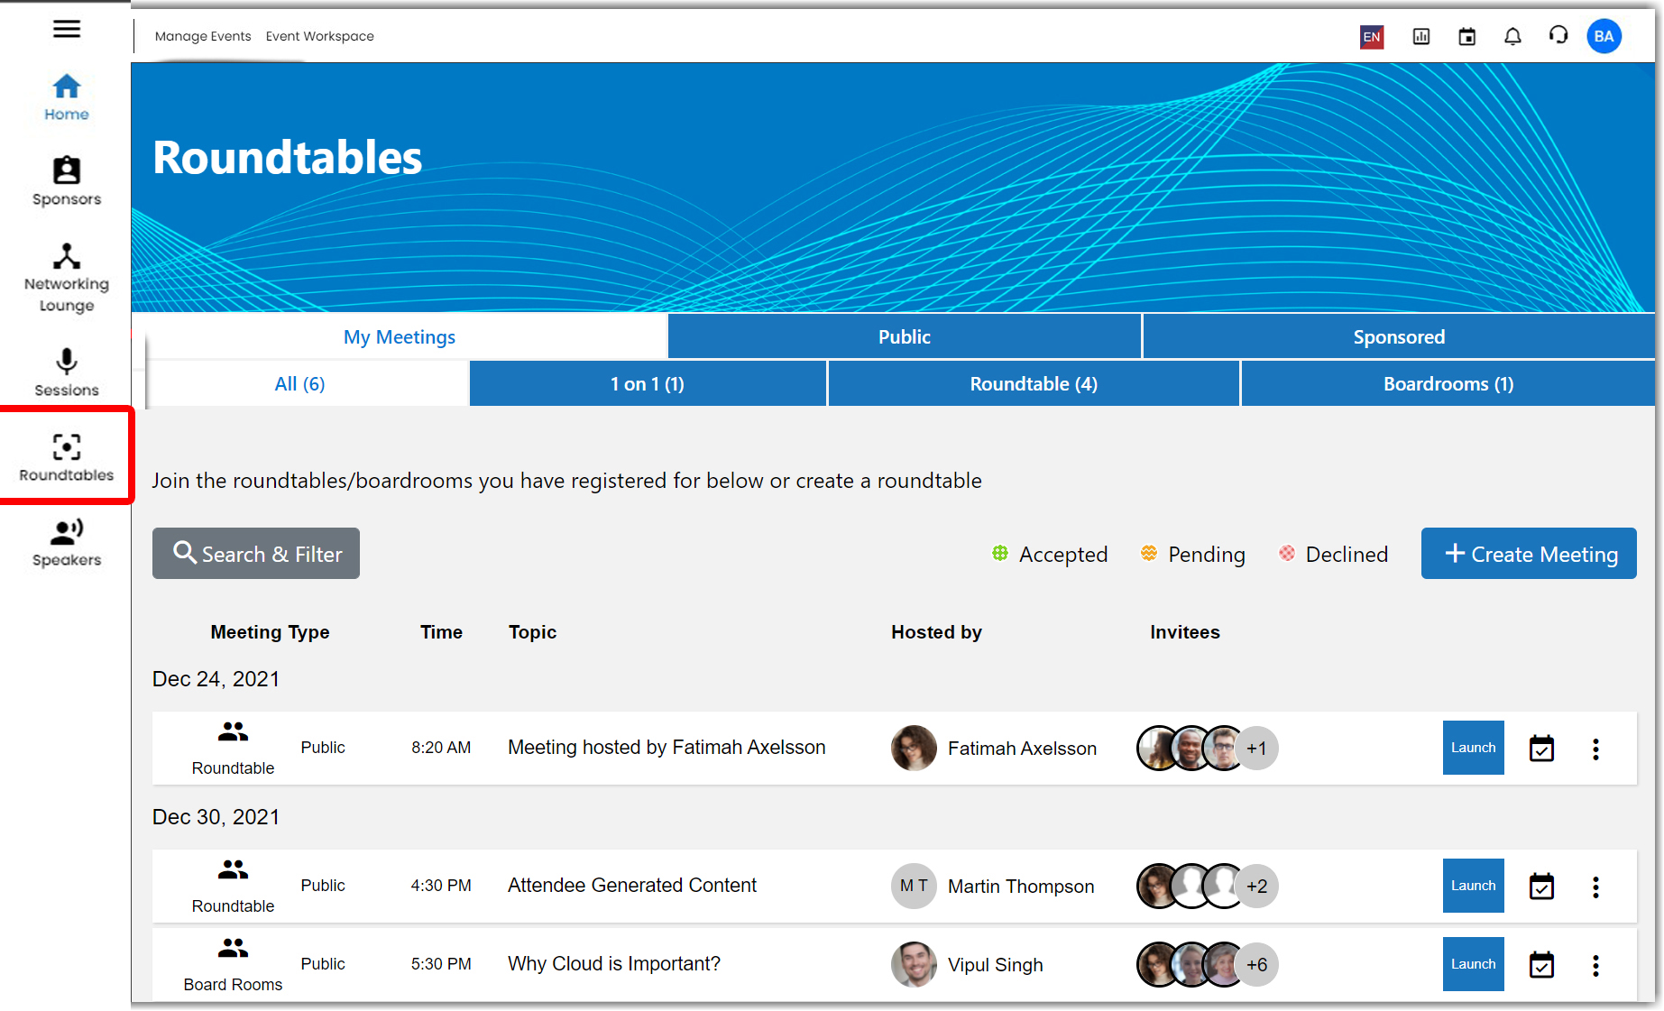Click the BA profile avatar
The width and height of the screenshot is (1664, 1011).
1604,36
